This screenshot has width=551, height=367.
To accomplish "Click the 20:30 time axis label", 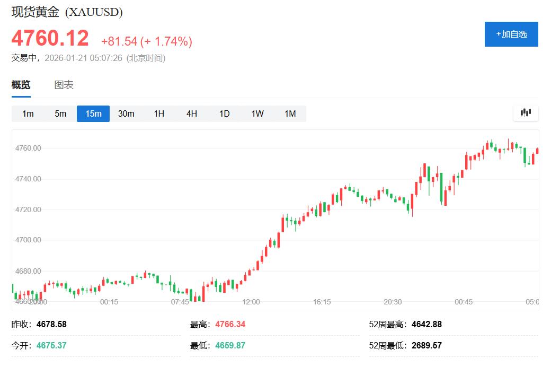I will (x=393, y=302).
